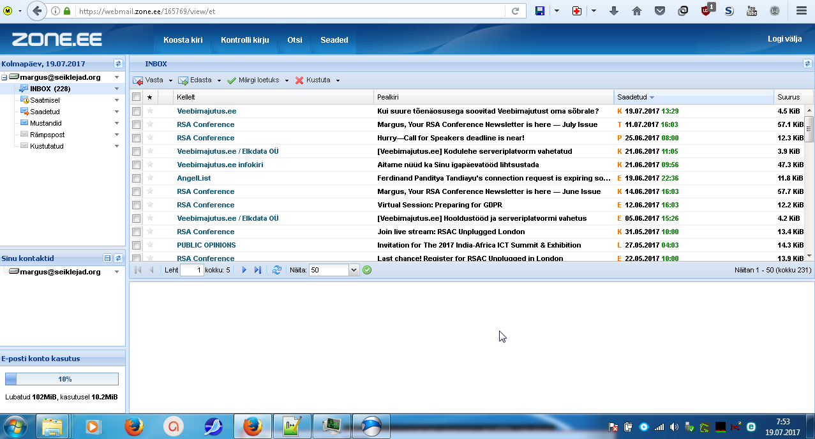815x439 pixels.
Task: Click the Märgi loetuks checkmark icon
Action: [x=232, y=80]
